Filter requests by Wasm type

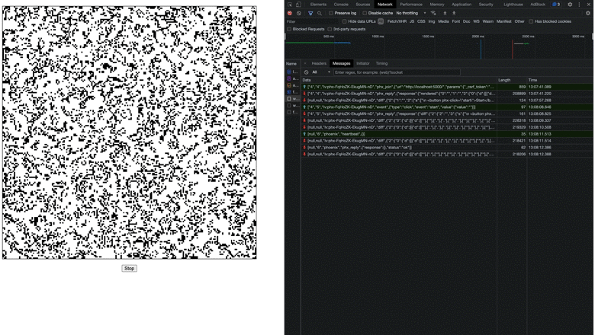[x=487, y=21]
